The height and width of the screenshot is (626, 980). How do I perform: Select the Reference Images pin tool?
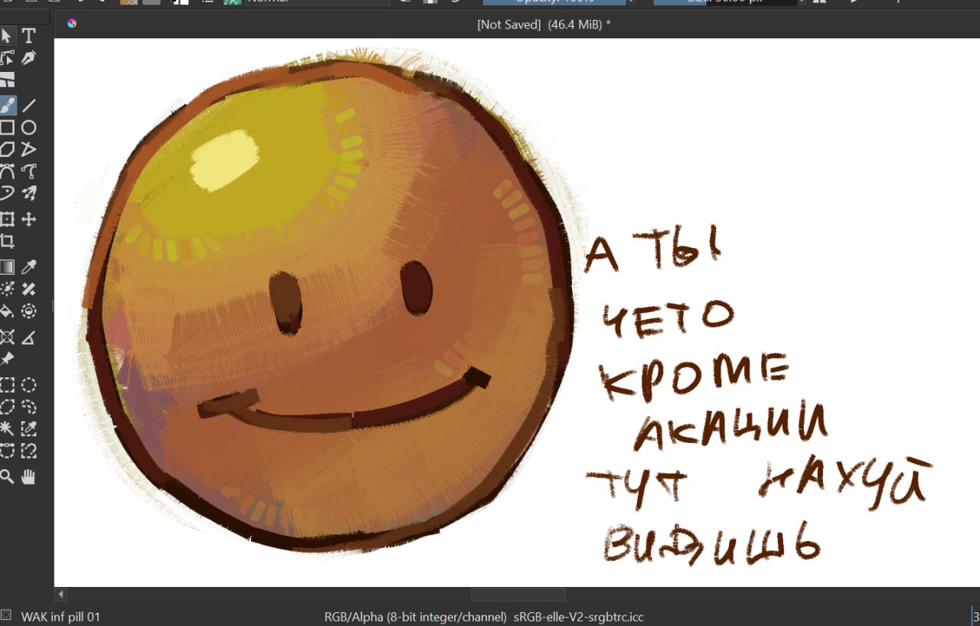(x=7, y=358)
